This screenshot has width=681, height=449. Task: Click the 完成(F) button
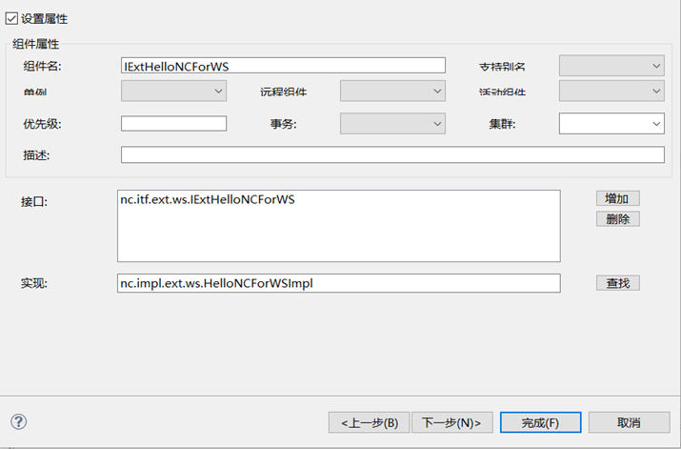pos(541,422)
